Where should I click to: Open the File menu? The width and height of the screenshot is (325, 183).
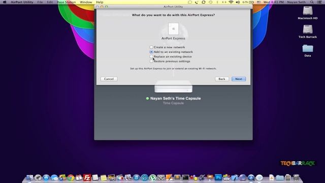tap(40, 2)
